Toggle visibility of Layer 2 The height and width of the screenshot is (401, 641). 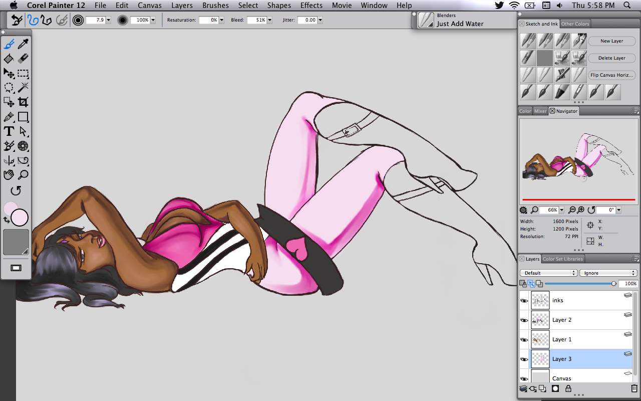tap(524, 320)
